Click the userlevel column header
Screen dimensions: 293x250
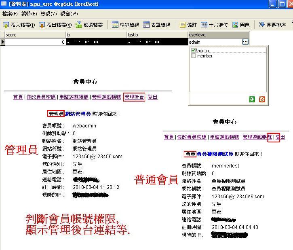tap(218, 35)
